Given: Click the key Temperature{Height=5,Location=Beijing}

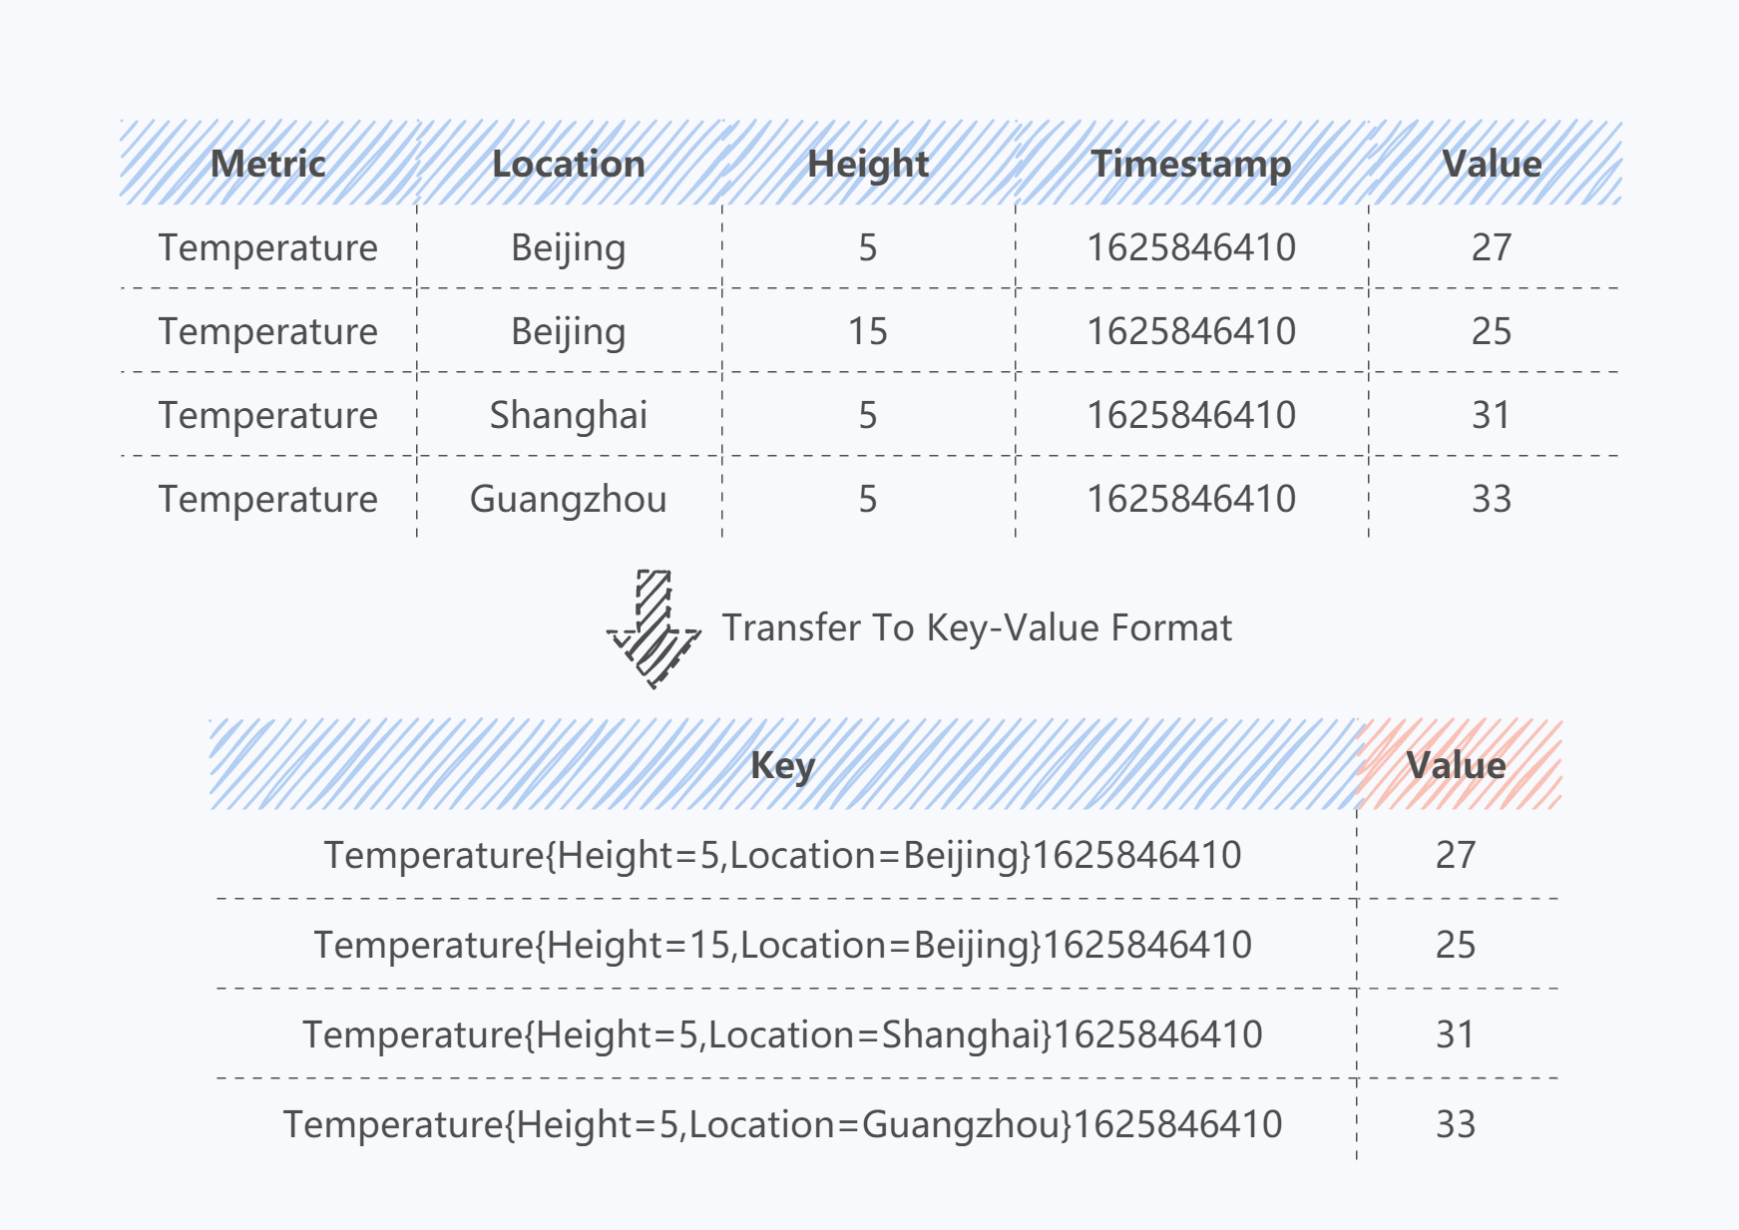Looking at the screenshot, I should [x=782, y=855].
